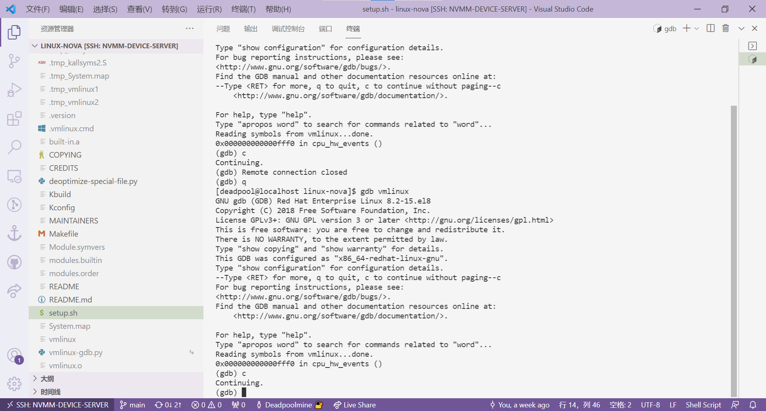
Task: Click sync changes 0↓ 2↑ status item
Action: point(168,405)
